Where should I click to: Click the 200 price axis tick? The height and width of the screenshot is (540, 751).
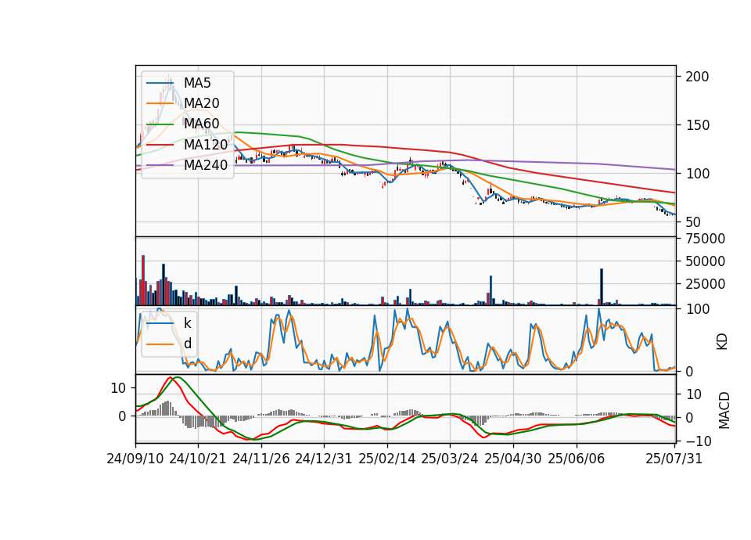tap(697, 77)
